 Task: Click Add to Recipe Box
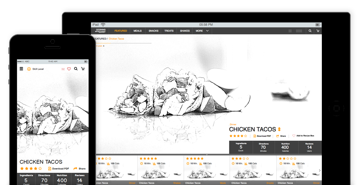coord(303,136)
